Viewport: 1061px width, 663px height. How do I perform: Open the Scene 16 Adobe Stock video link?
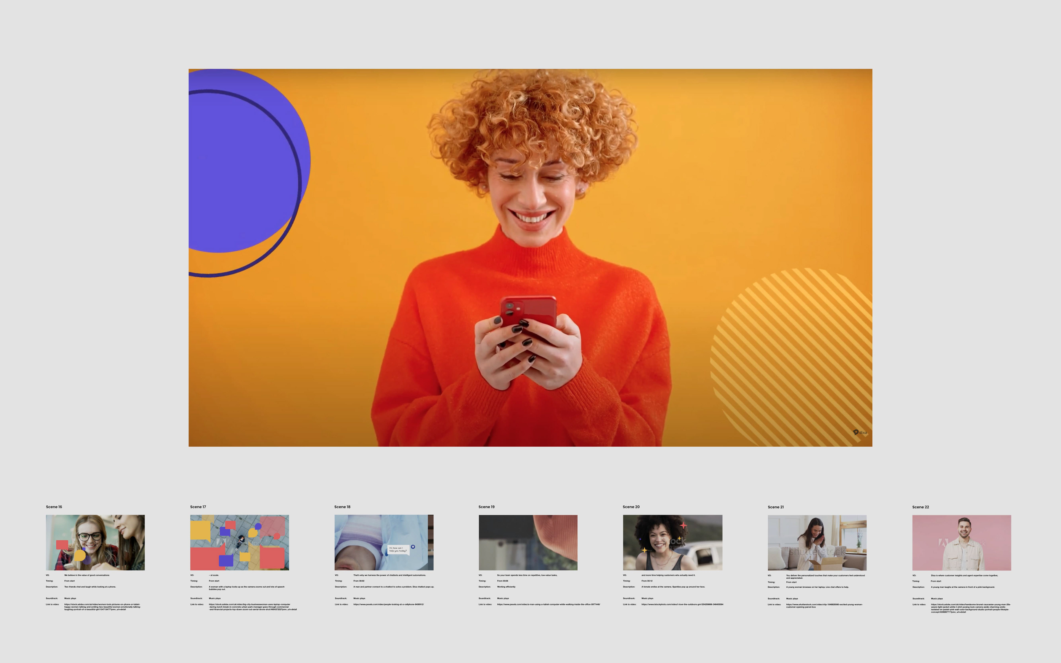(x=102, y=607)
